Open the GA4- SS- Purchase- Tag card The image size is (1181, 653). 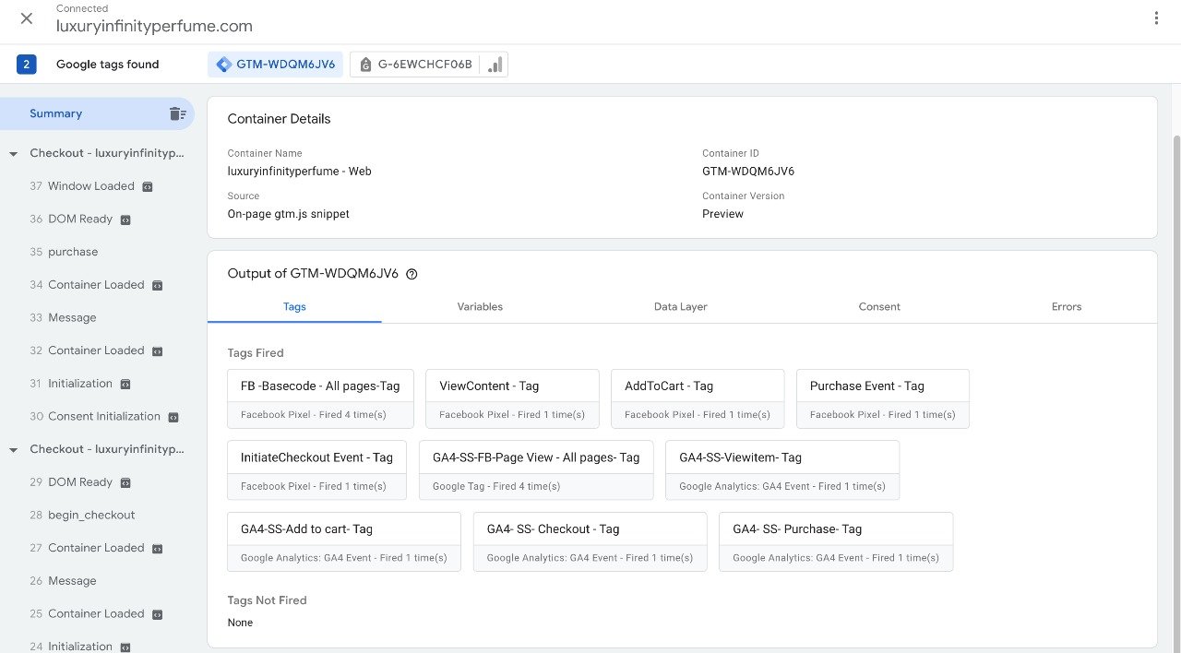[x=836, y=542]
